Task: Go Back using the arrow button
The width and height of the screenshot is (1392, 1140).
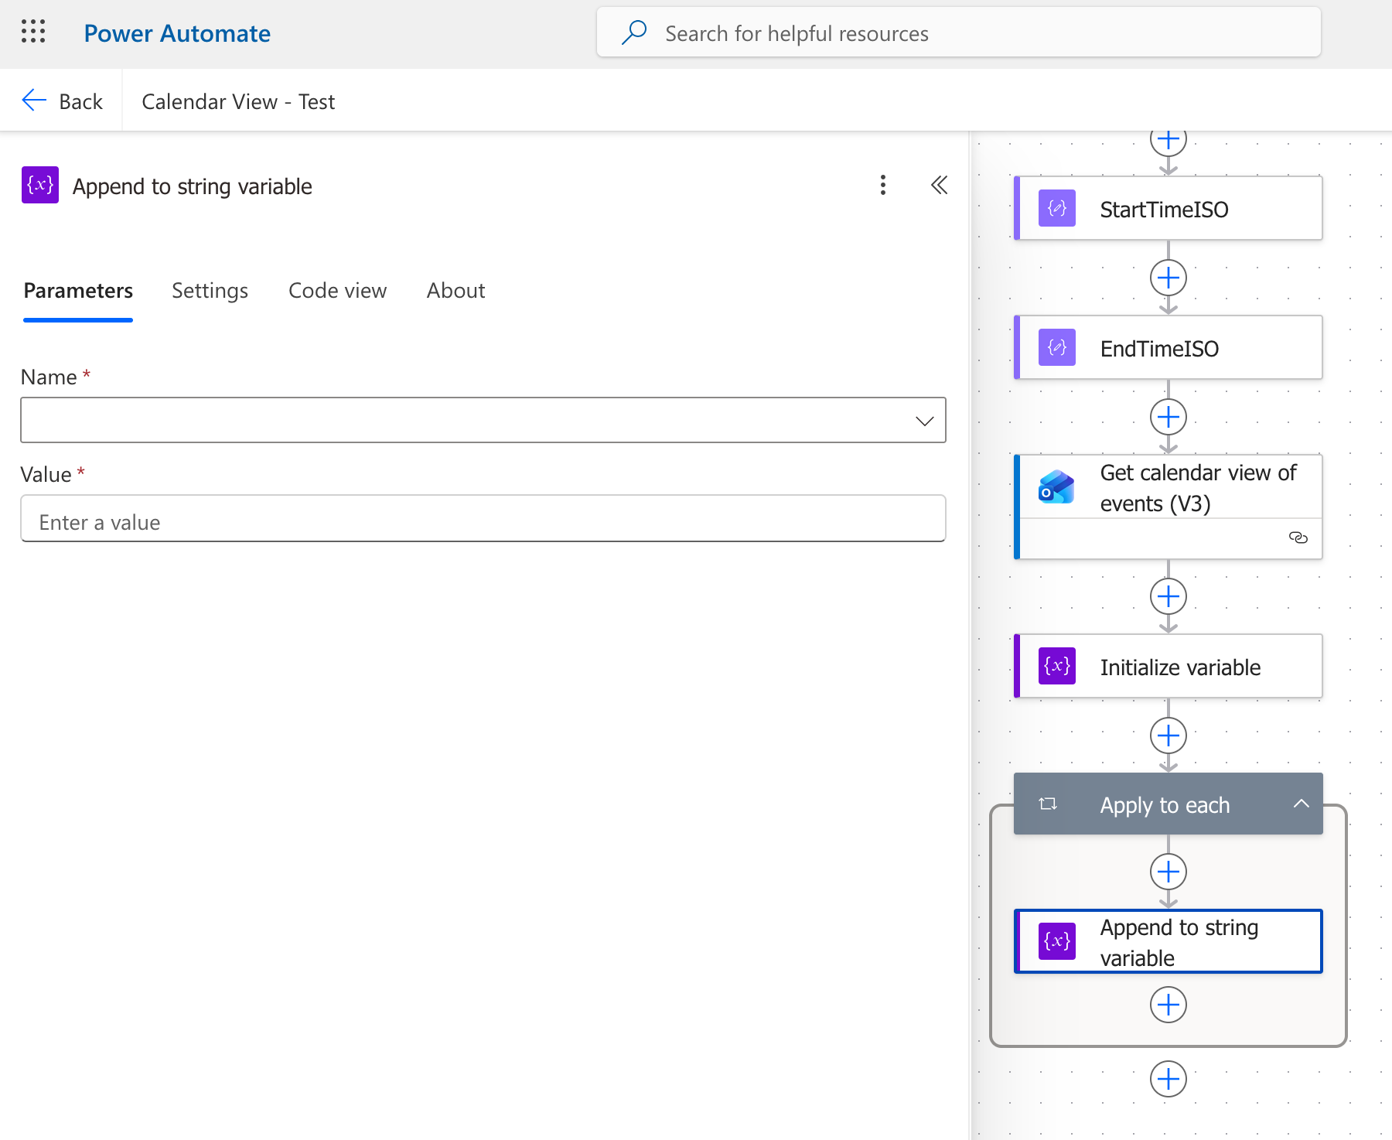Action: click(x=62, y=101)
